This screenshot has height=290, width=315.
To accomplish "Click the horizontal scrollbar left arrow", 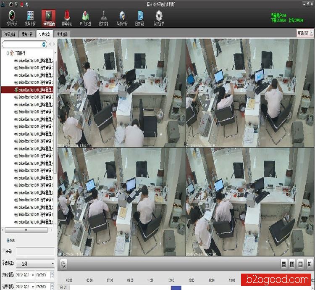I will click(x=3, y=230).
